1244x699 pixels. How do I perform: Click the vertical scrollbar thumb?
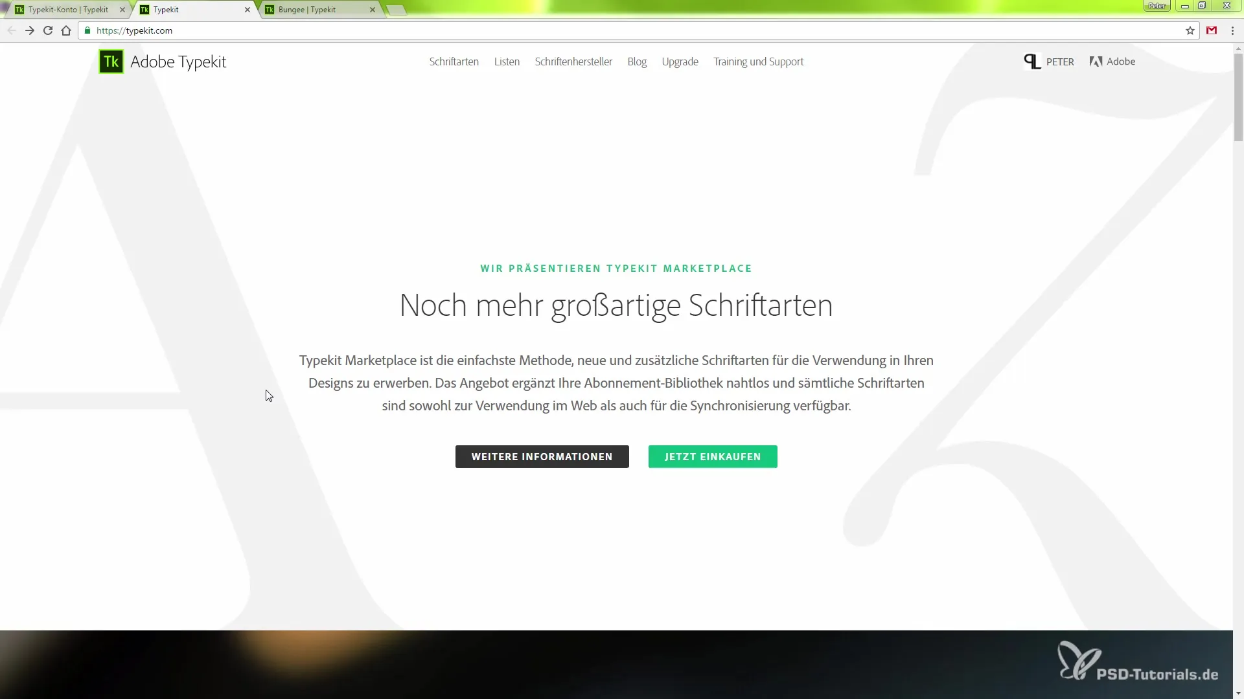[1238, 97]
